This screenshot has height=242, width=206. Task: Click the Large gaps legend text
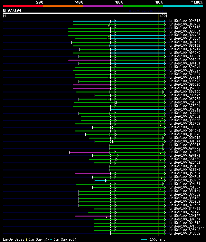(x=40, y=239)
